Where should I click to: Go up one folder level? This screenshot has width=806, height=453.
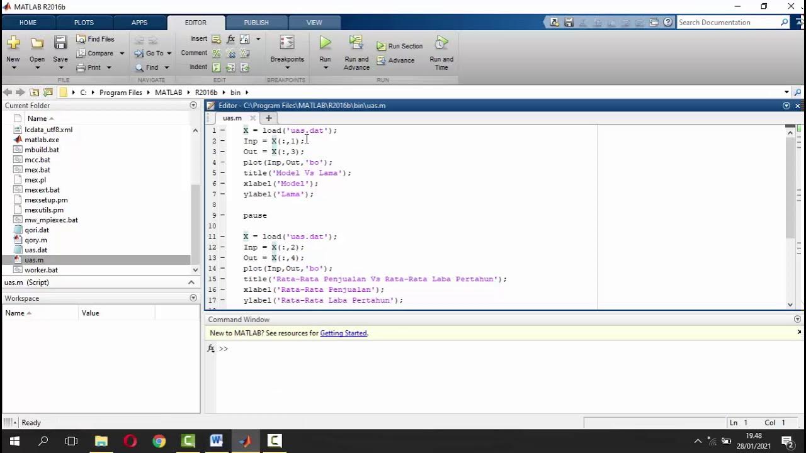pyautogui.click(x=35, y=92)
